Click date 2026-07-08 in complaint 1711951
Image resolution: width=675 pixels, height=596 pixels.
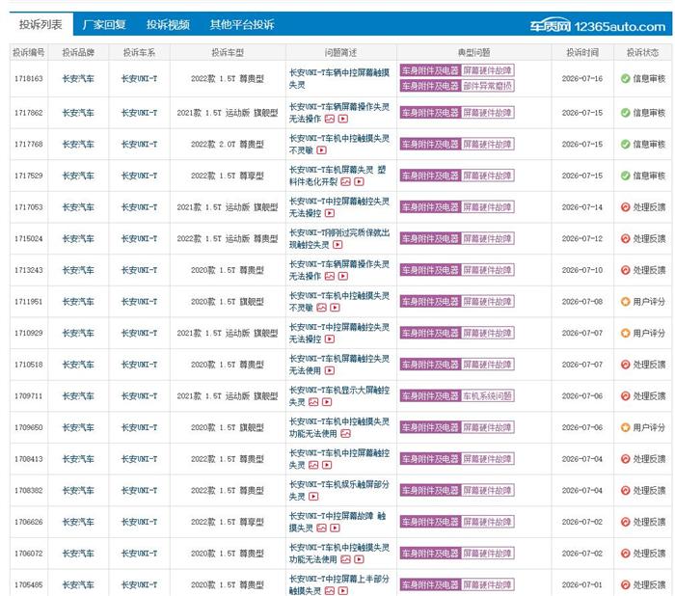pyautogui.click(x=582, y=302)
